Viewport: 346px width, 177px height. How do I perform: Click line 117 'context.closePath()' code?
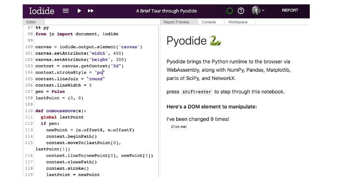tap(72, 162)
